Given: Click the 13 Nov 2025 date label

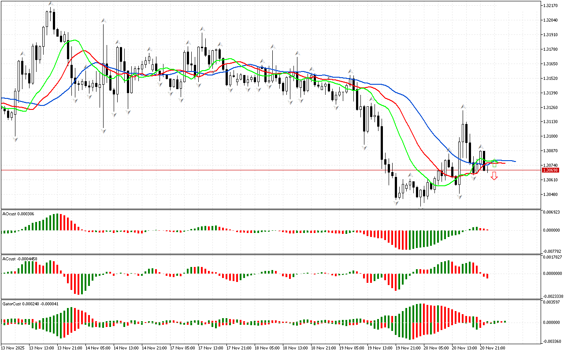Looking at the screenshot, I should coord(14,348).
